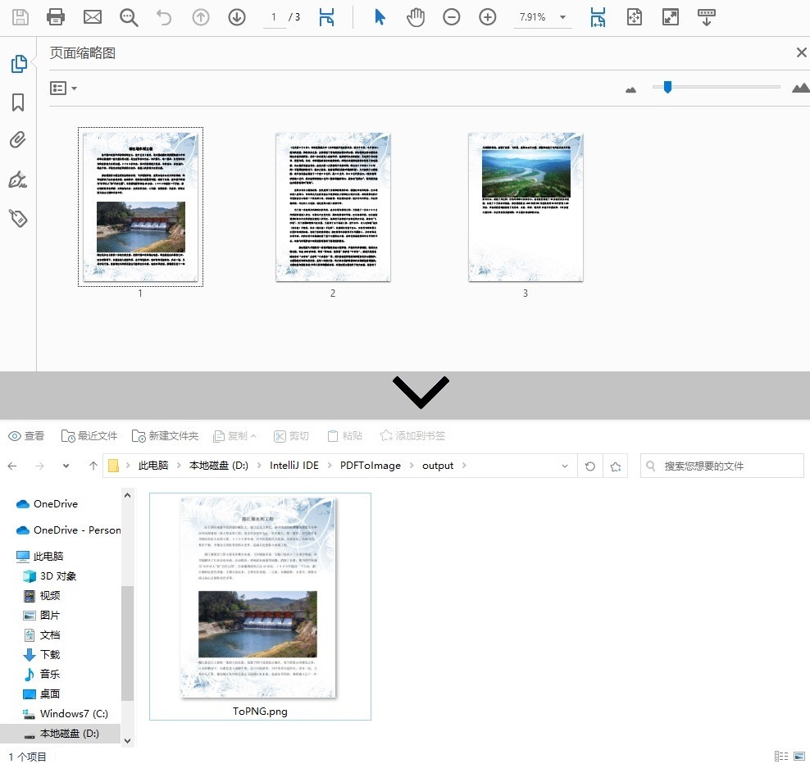Click the Fit one full page icon

(x=635, y=17)
